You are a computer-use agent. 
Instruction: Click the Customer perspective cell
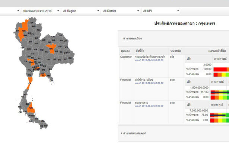coord(126,57)
